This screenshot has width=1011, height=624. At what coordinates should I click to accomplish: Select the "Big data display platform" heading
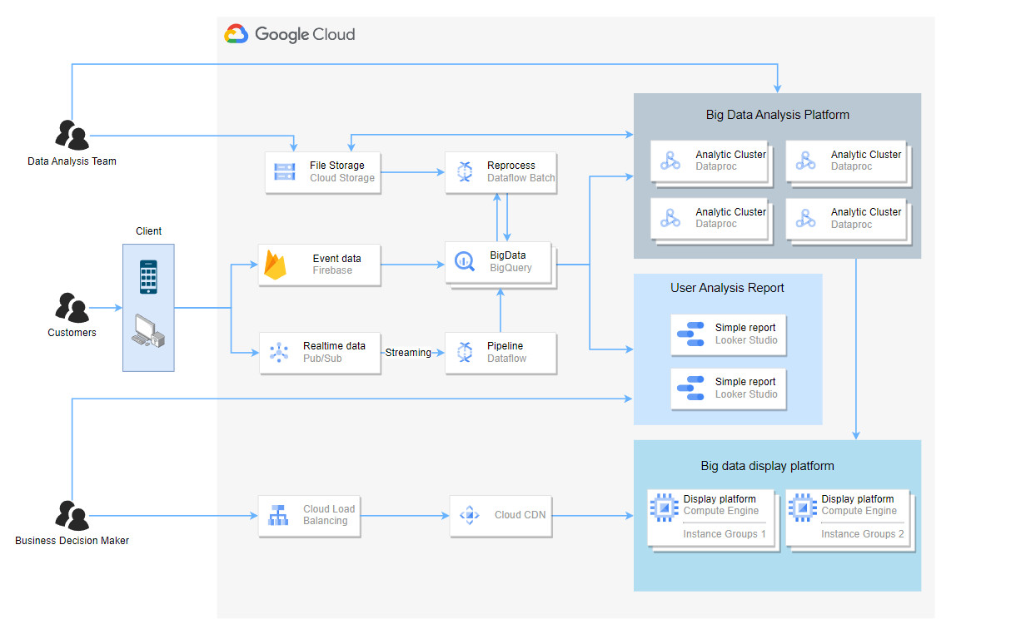(767, 466)
